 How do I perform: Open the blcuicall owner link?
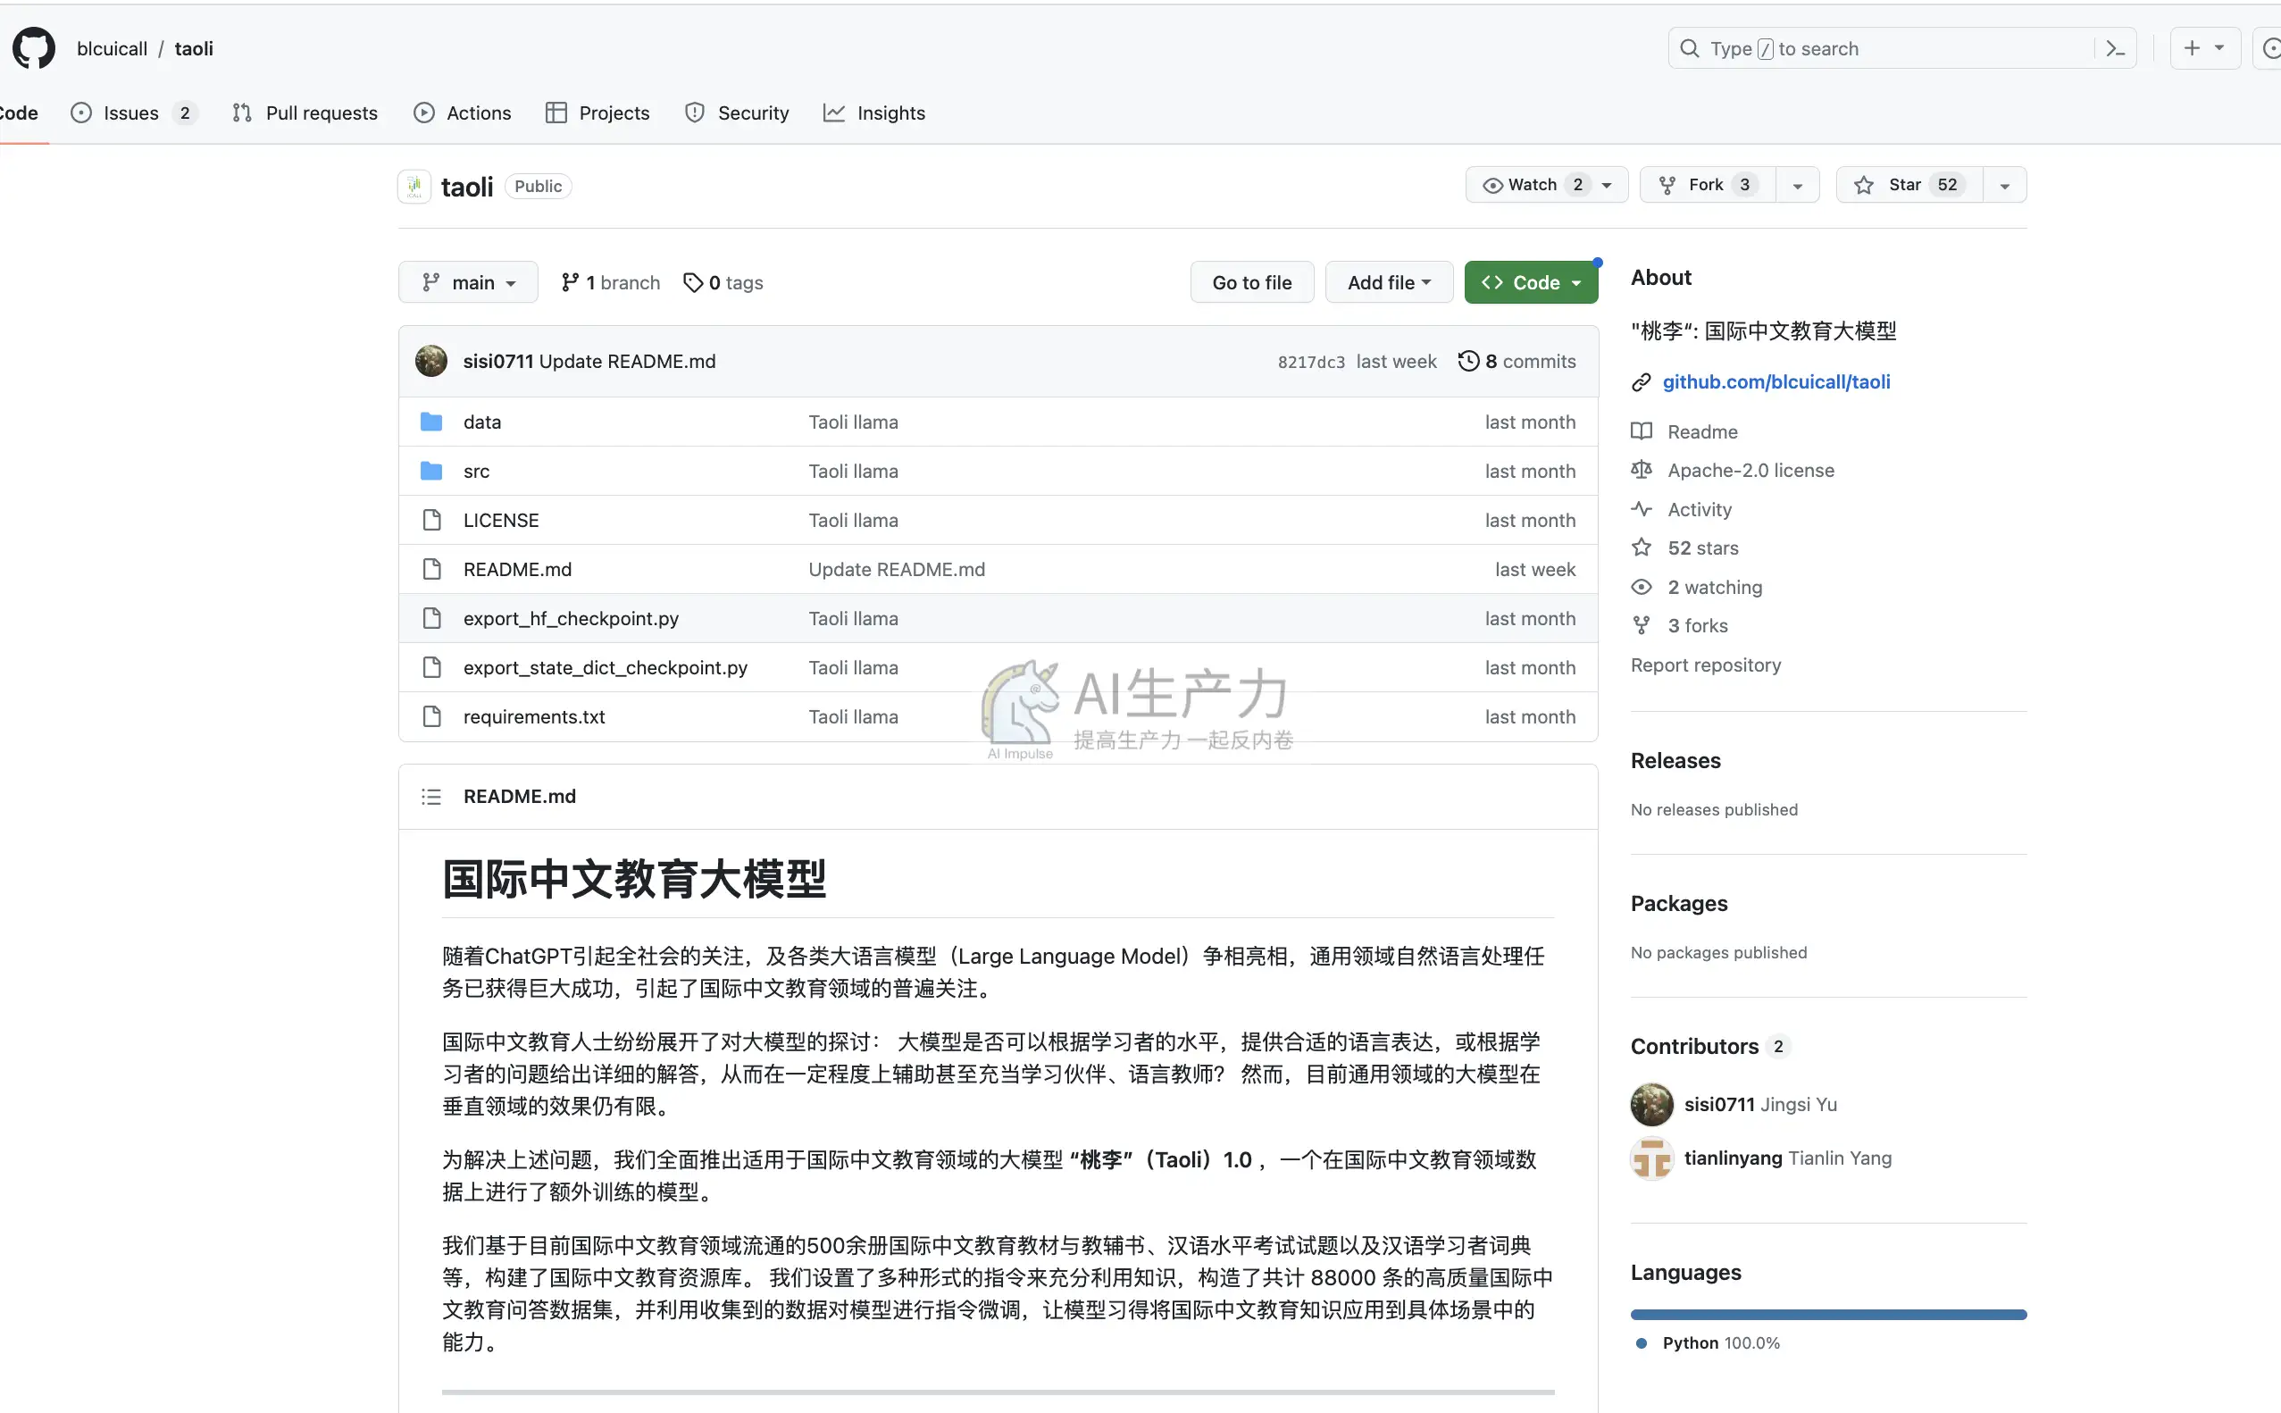(x=113, y=48)
